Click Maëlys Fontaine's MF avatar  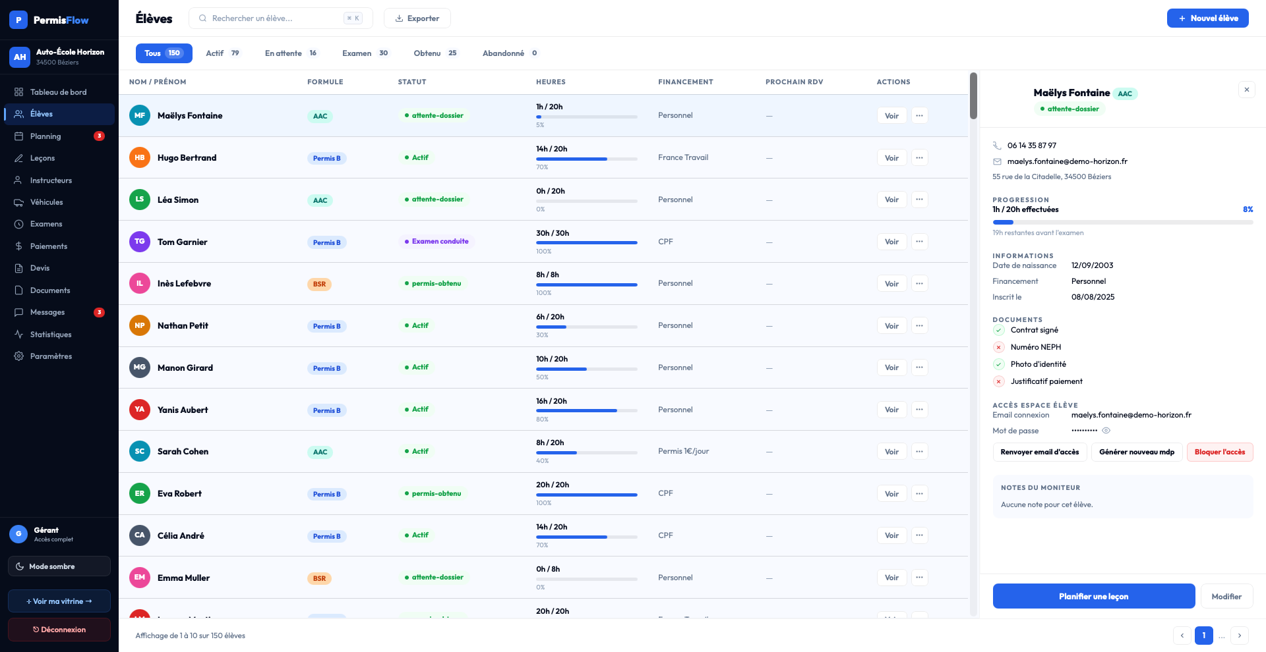(140, 115)
